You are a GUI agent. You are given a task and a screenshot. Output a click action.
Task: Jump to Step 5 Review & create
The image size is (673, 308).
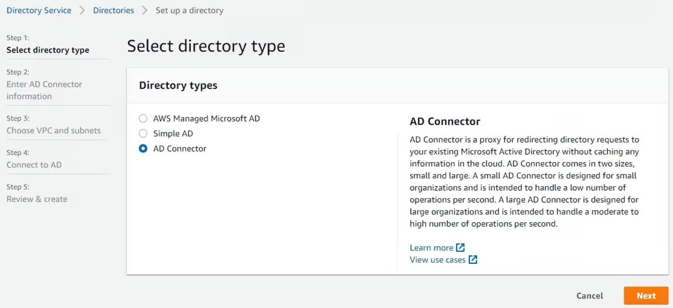(x=37, y=199)
